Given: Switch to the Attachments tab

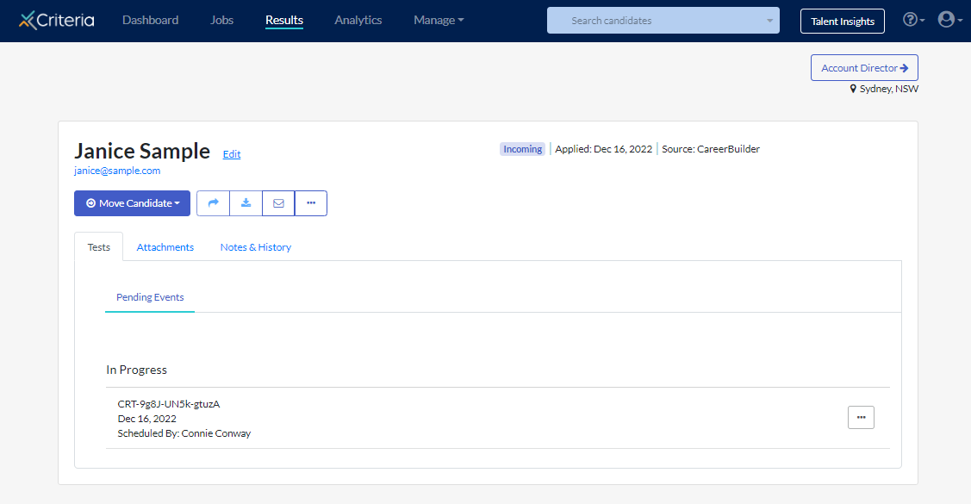Looking at the screenshot, I should click(165, 247).
